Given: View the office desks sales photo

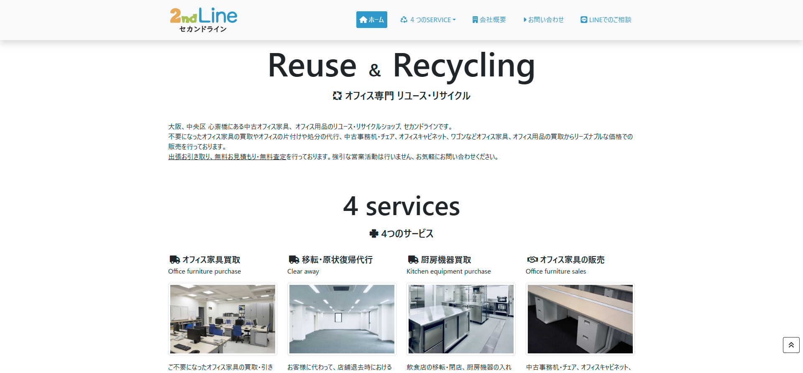Looking at the screenshot, I should click(x=580, y=319).
